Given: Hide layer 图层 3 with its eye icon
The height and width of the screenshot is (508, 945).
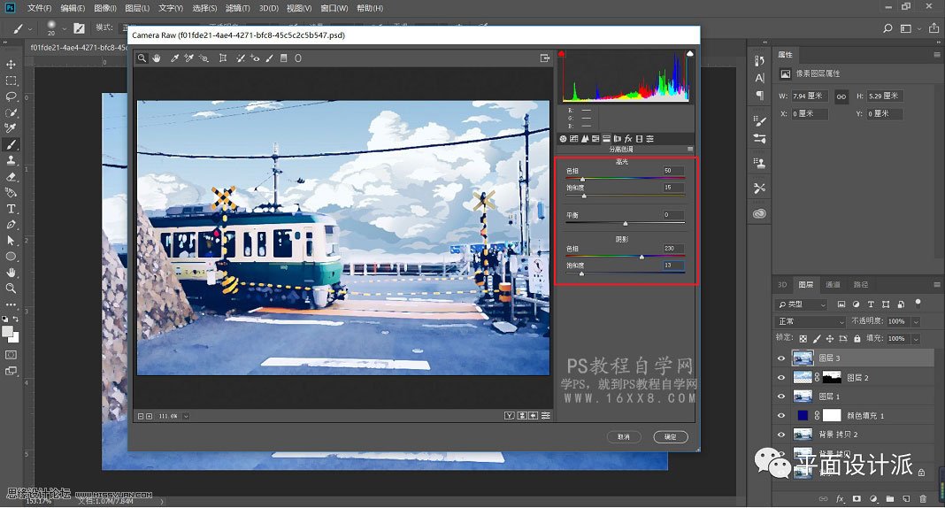Looking at the screenshot, I should (x=781, y=358).
